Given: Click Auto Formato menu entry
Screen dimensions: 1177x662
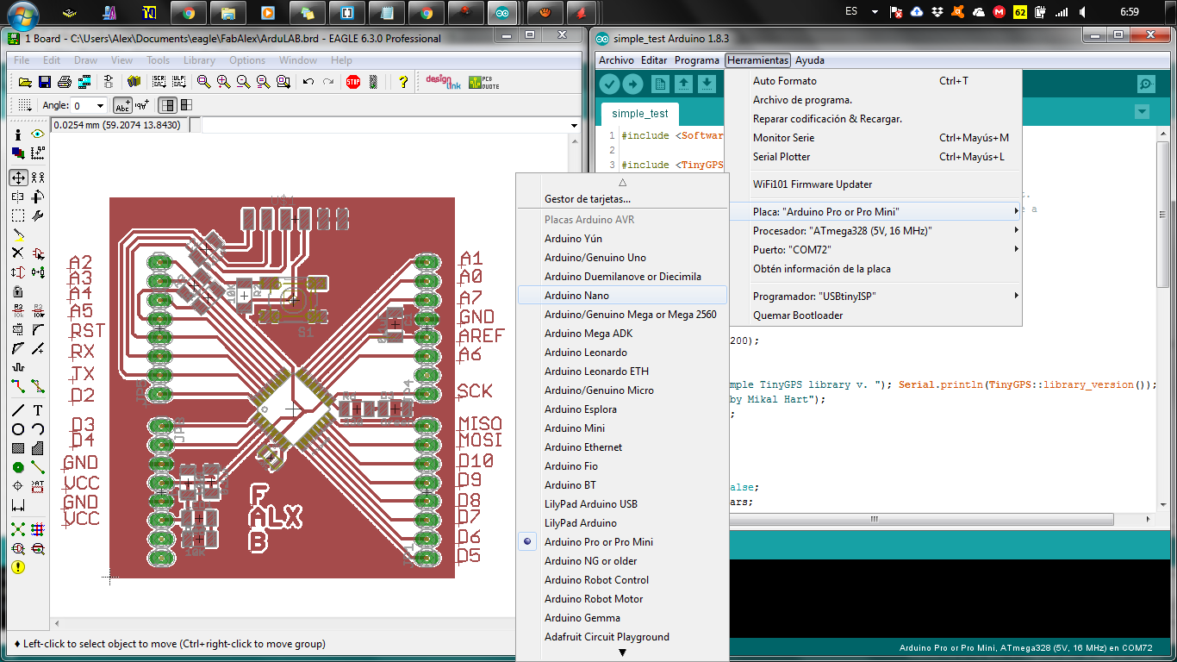Looking at the screenshot, I should click(x=874, y=80).
